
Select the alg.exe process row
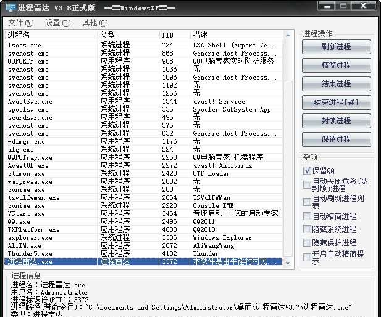143,149
